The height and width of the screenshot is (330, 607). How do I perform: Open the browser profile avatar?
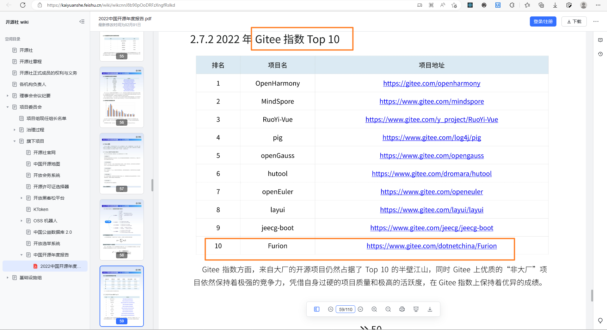coord(584,5)
